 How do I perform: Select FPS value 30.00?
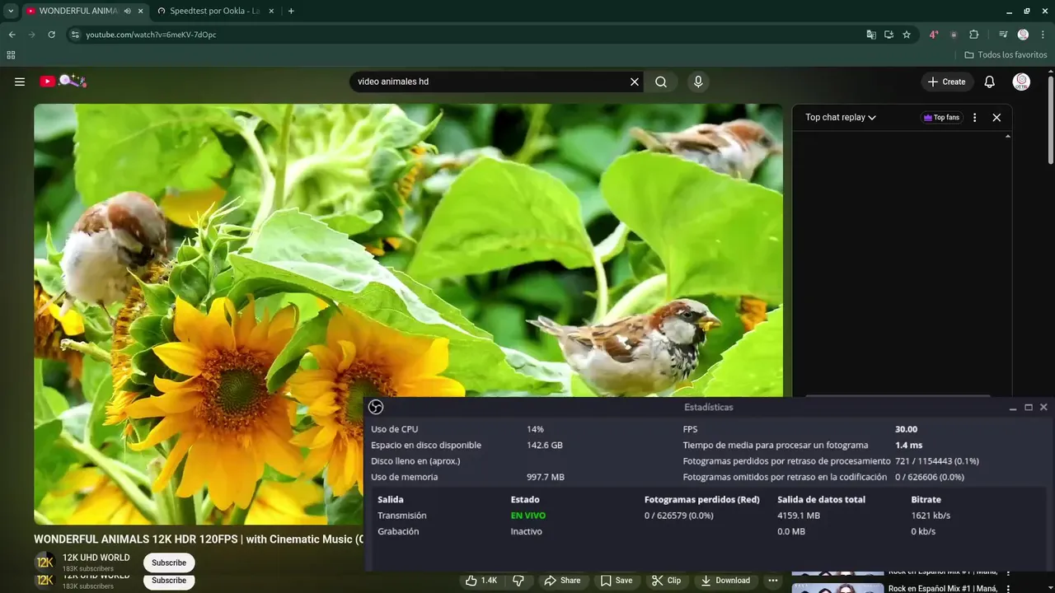907,429
